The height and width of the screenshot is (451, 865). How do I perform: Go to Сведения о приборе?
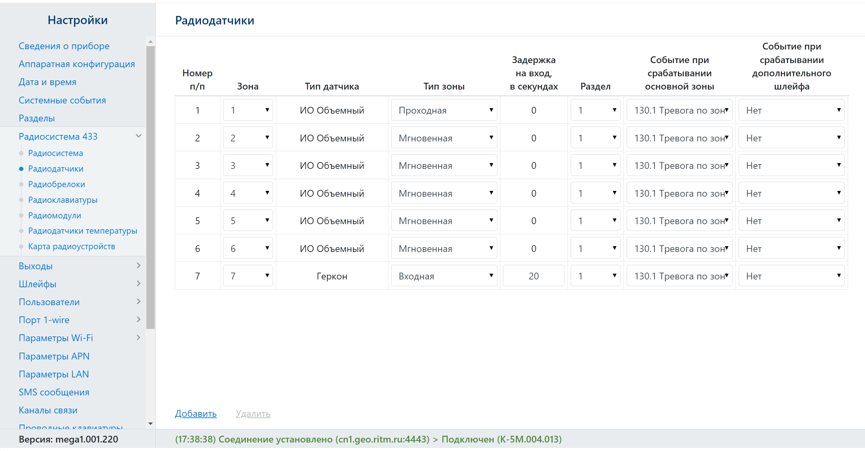click(x=64, y=46)
